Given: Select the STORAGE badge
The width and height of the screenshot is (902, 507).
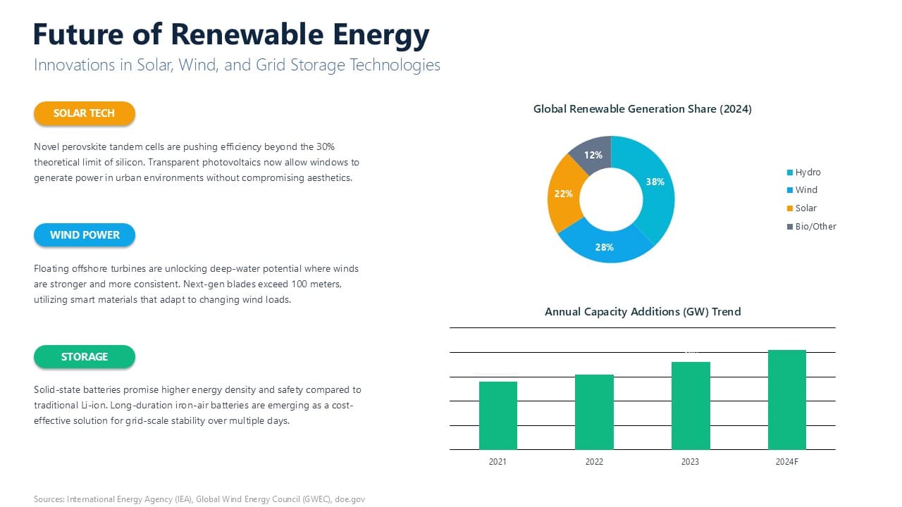Looking at the screenshot, I should click(x=84, y=356).
